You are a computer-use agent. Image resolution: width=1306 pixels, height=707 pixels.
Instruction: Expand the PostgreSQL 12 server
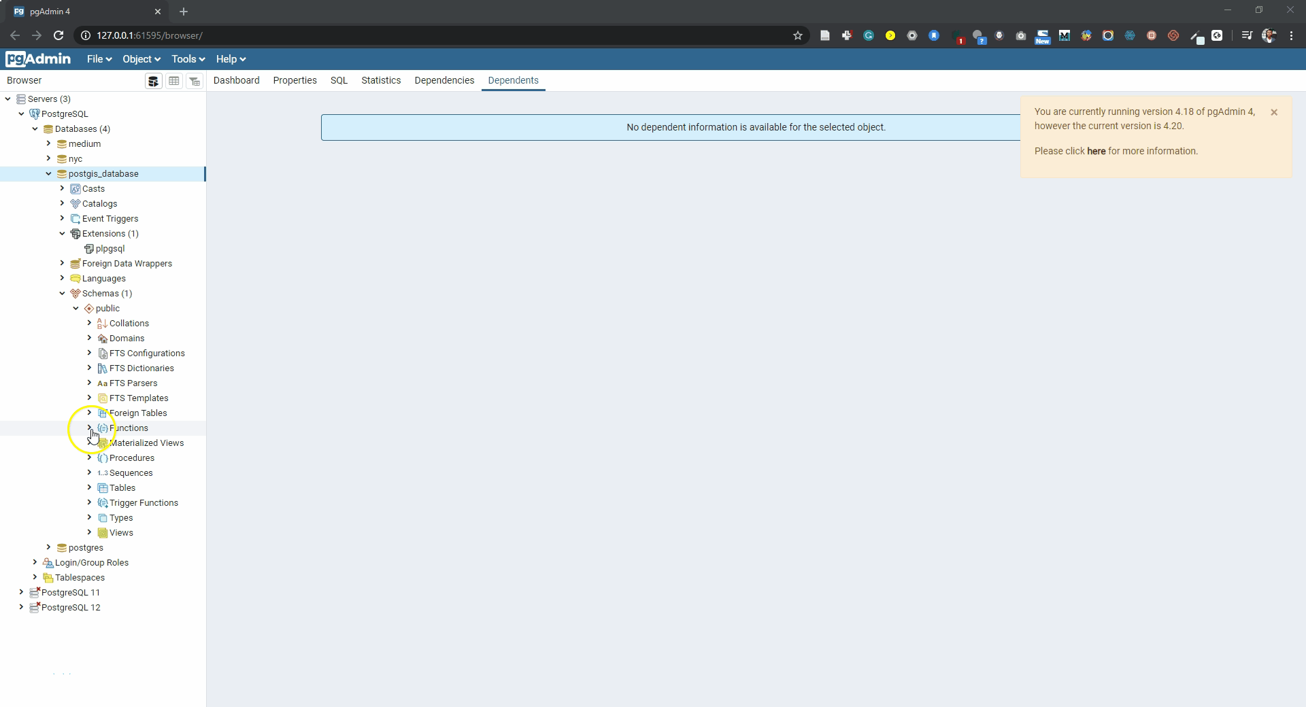21,608
